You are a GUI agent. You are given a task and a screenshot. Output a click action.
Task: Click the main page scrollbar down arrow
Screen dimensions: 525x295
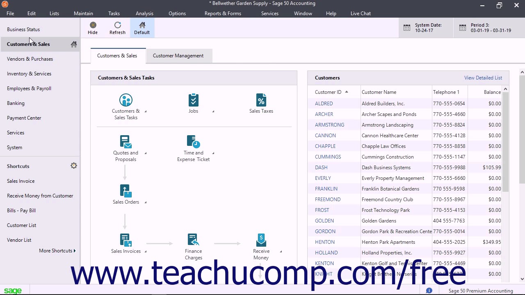pyautogui.click(x=522, y=279)
